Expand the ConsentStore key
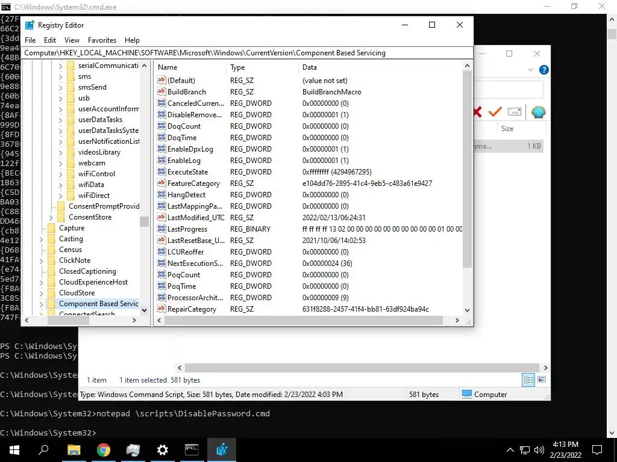Screen dimensions: 617x462 pyautogui.click(x=51, y=218)
